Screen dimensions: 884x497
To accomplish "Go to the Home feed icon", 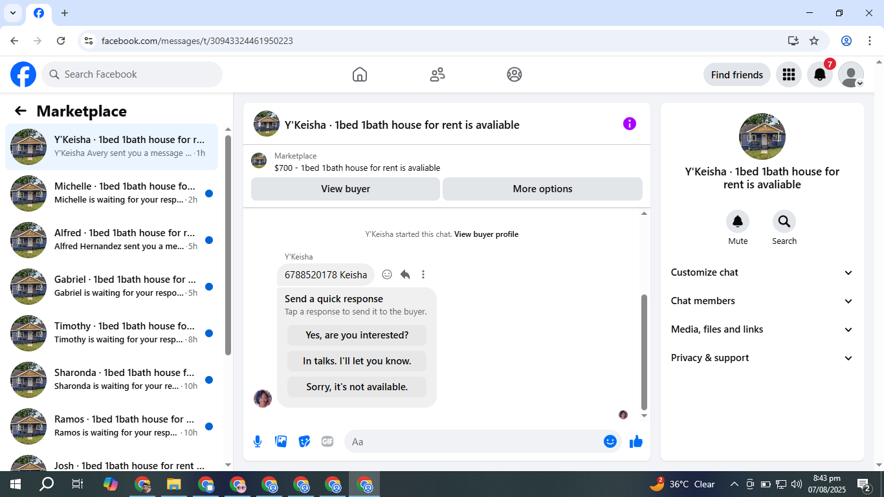I will (x=360, y=74).
